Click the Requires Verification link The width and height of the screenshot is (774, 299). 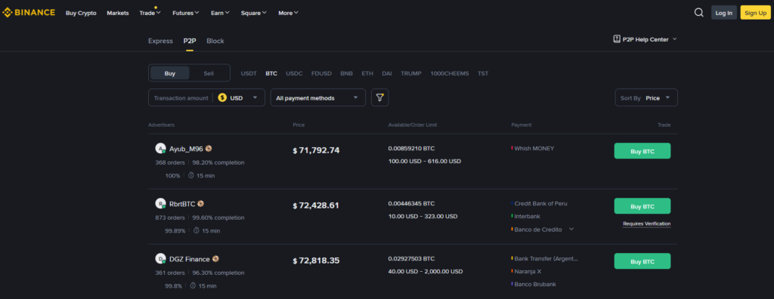647,223
